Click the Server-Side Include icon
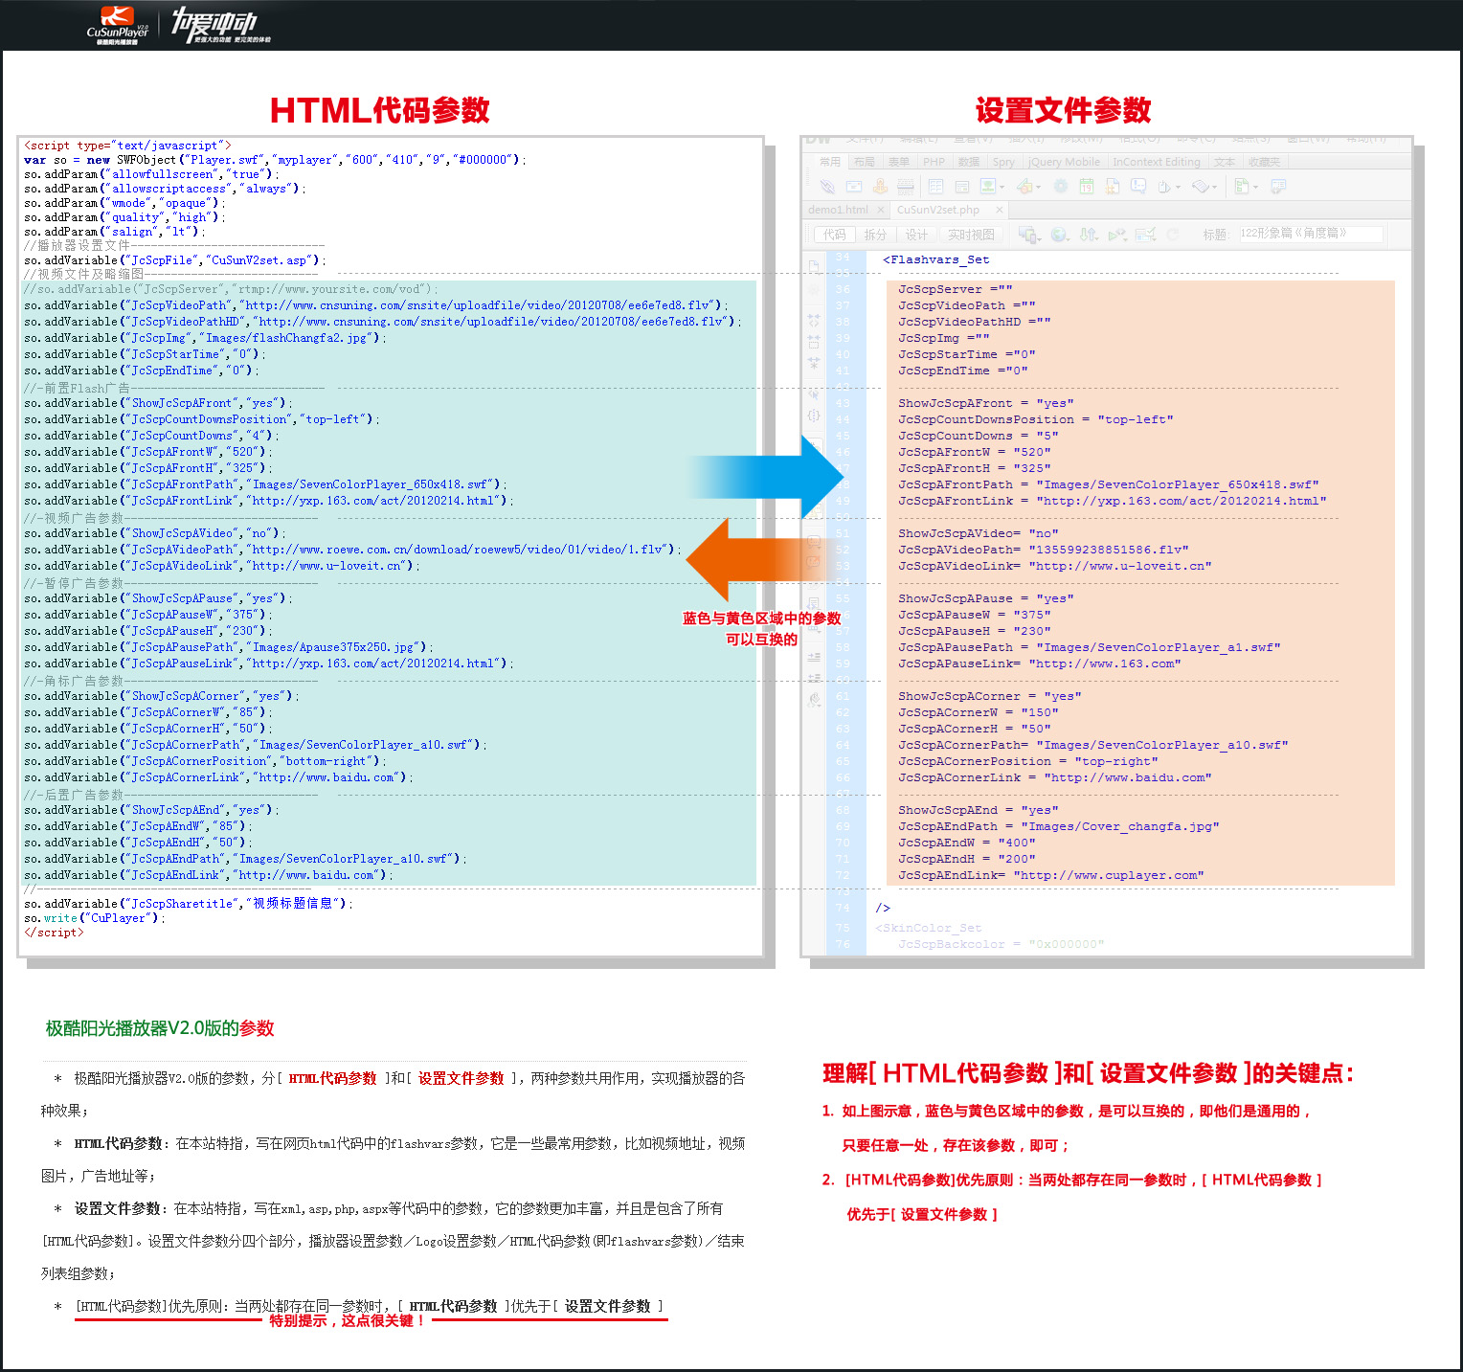1463x1372 pixels. [1112, 187]
